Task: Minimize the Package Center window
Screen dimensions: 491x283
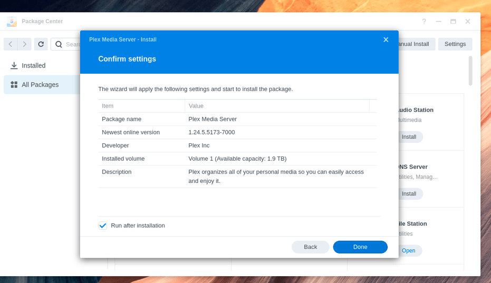Action: pos(438,21)
